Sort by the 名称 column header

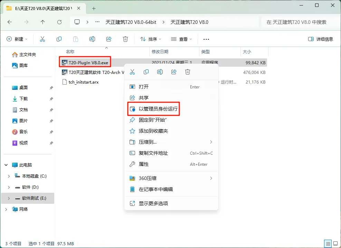click(70, 52)
